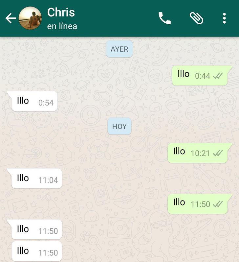This screenshot has height=262, width=239.
Task: Tap read ticks on sent 11:50 message
Action: point(218,204)
